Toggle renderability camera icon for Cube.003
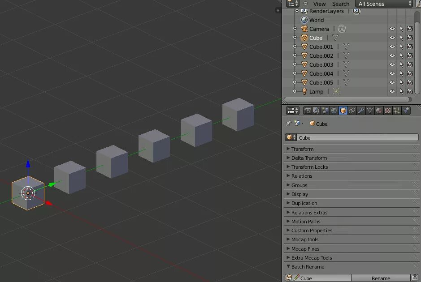The width and height of the screenshot is (421, 282). tap(410, 64)
